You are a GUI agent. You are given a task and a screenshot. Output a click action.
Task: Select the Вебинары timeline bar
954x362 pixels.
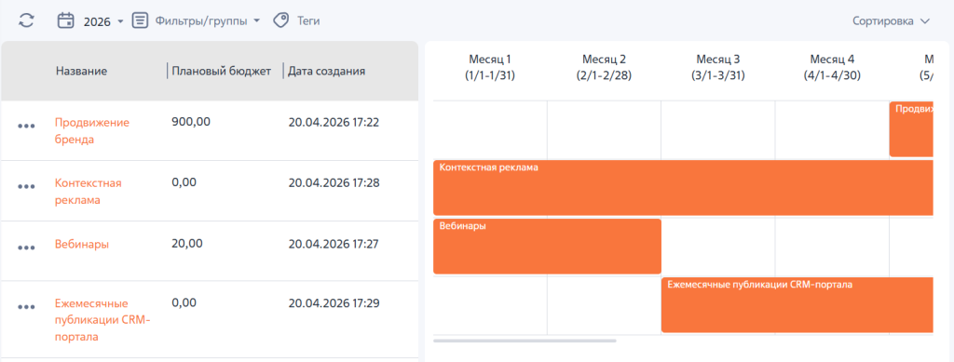[x=547, y=246]
